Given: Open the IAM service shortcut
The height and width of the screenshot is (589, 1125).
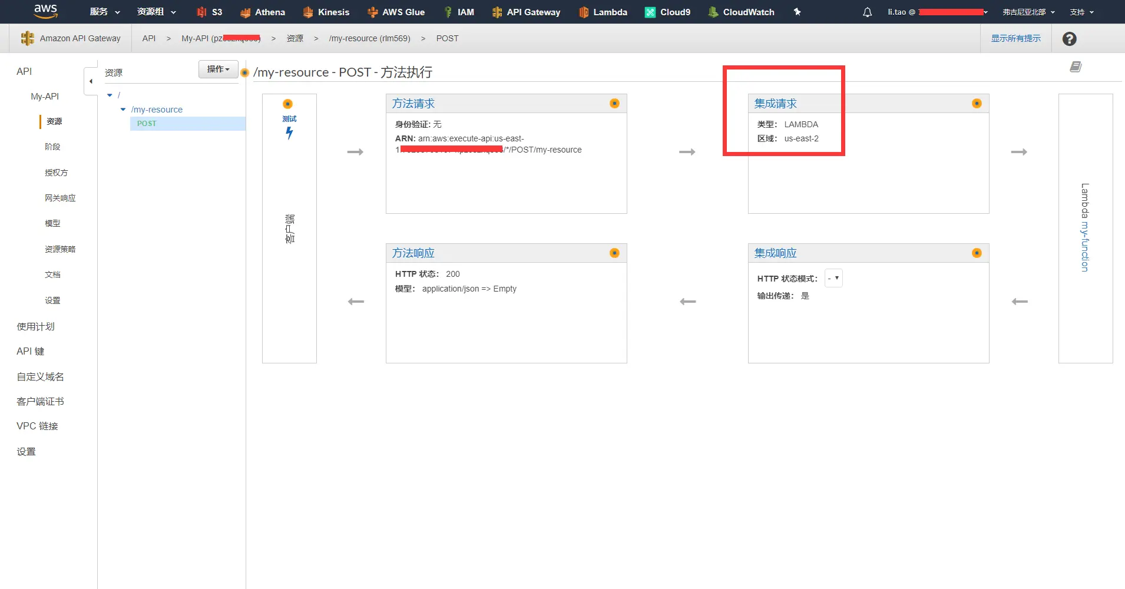Looking at the screenshot, I should [459, 12].
